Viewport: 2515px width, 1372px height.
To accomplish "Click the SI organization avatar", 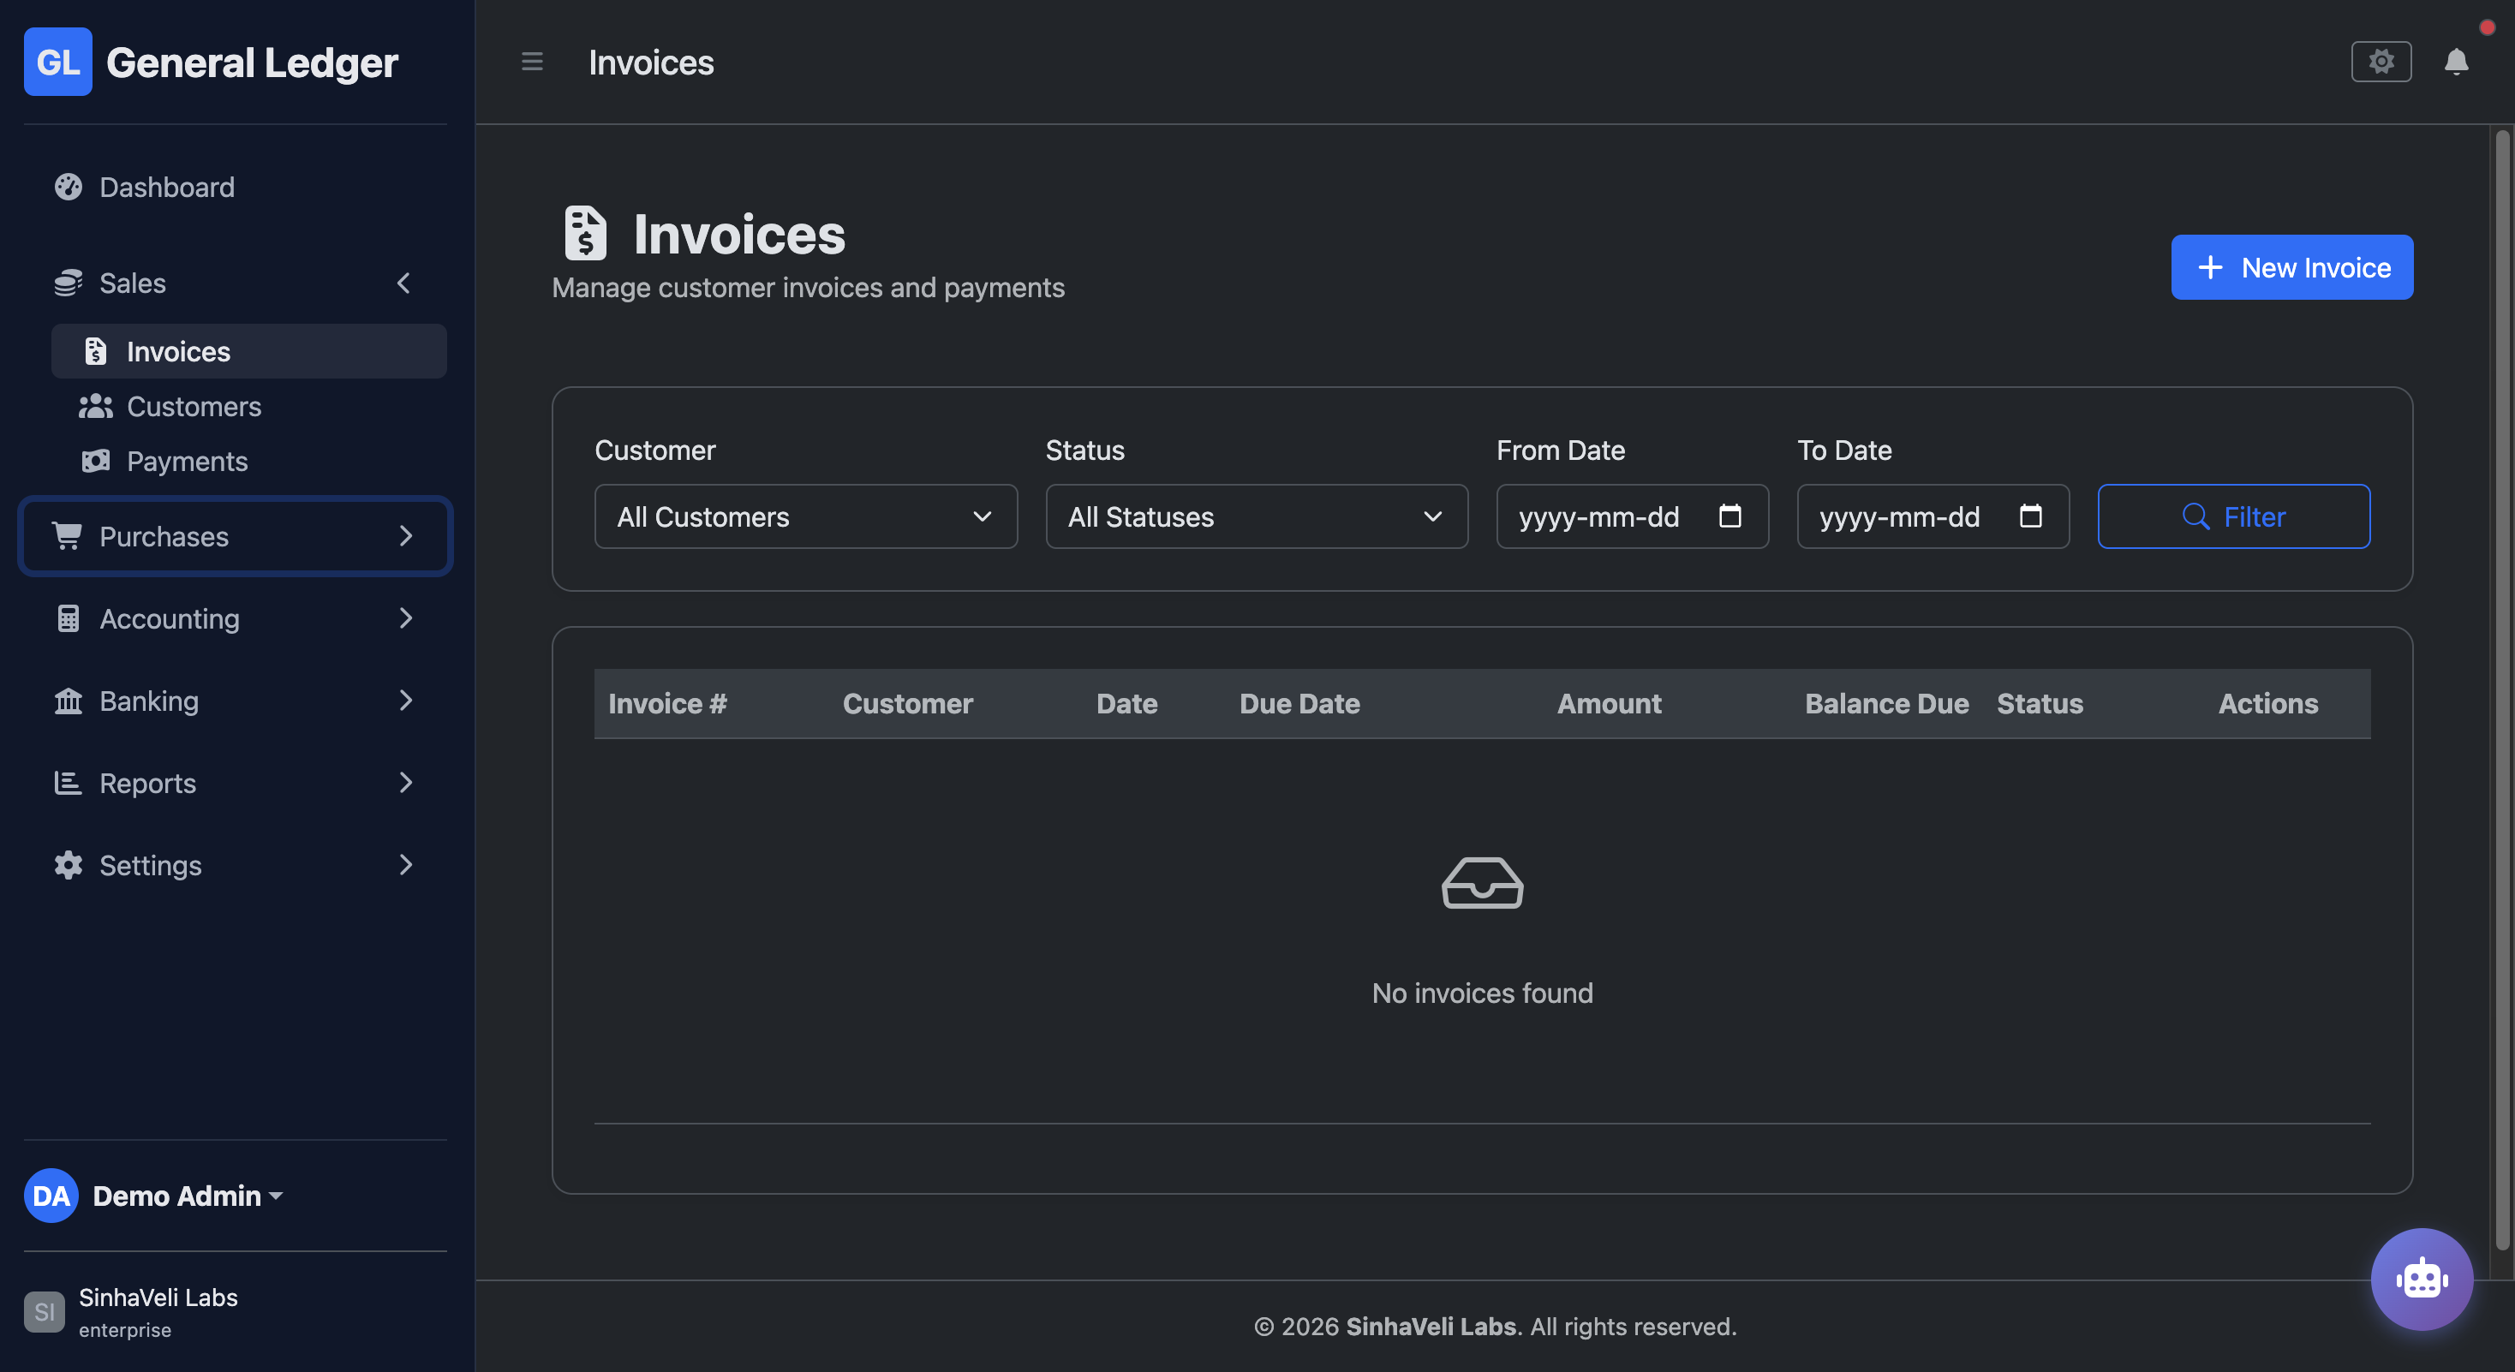I will 44,1311.
